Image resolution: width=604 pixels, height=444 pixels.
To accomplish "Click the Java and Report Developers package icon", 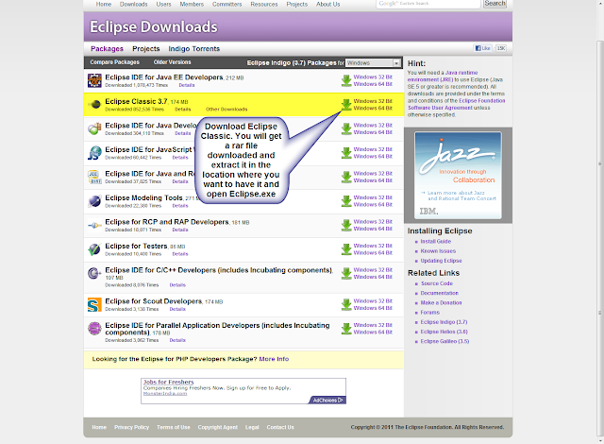I will click(x=94, y=177).
